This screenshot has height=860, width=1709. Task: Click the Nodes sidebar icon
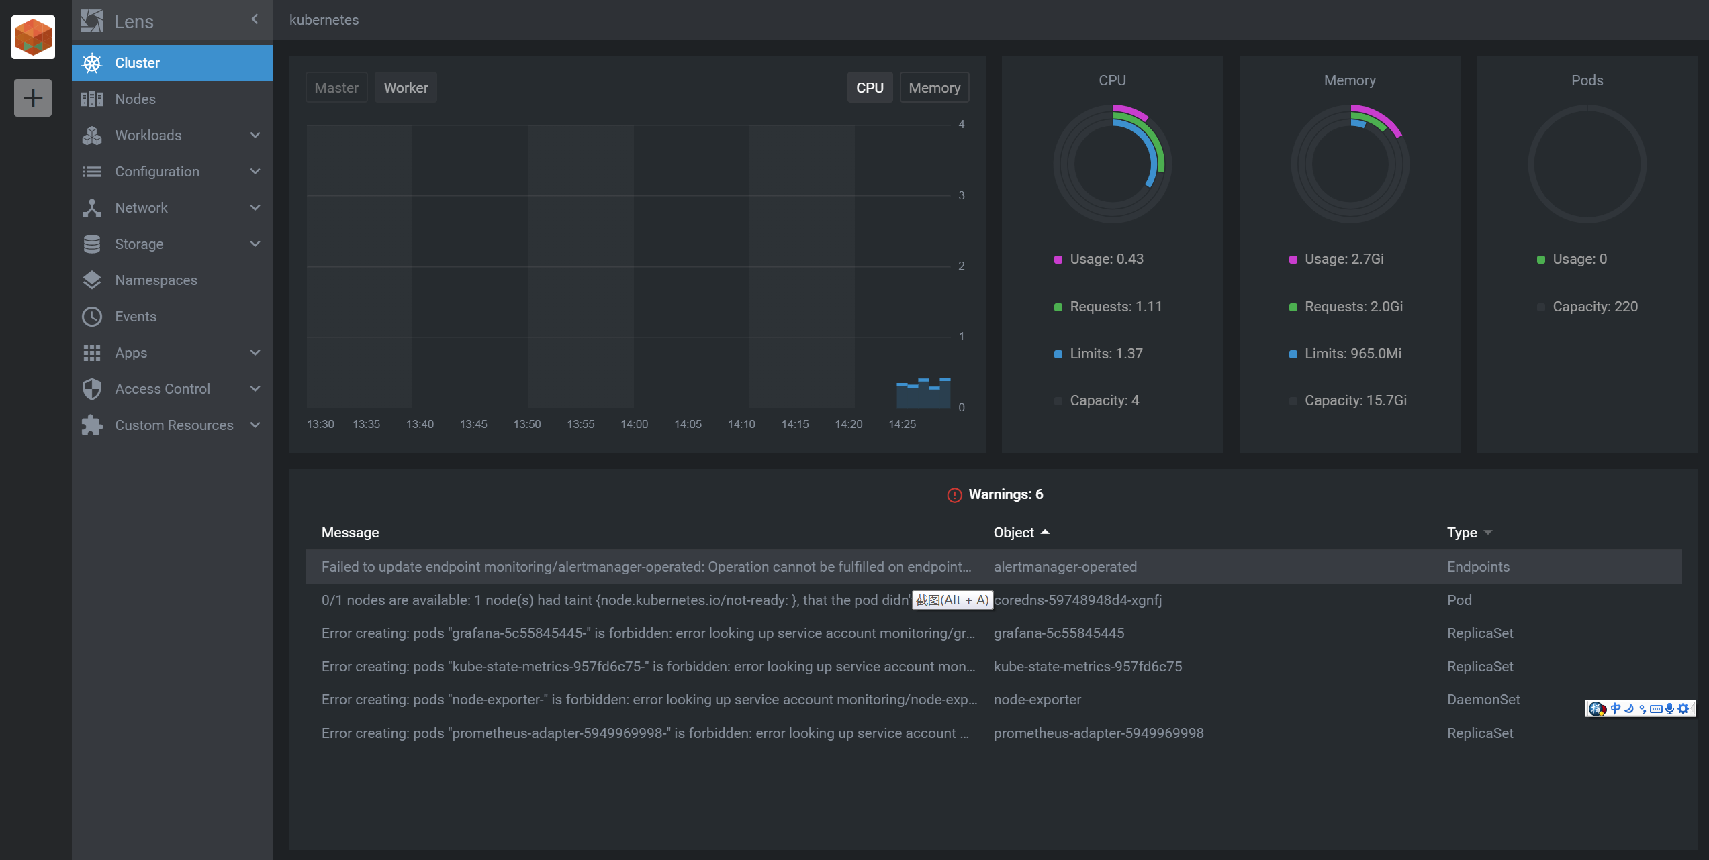click(92, 99)
